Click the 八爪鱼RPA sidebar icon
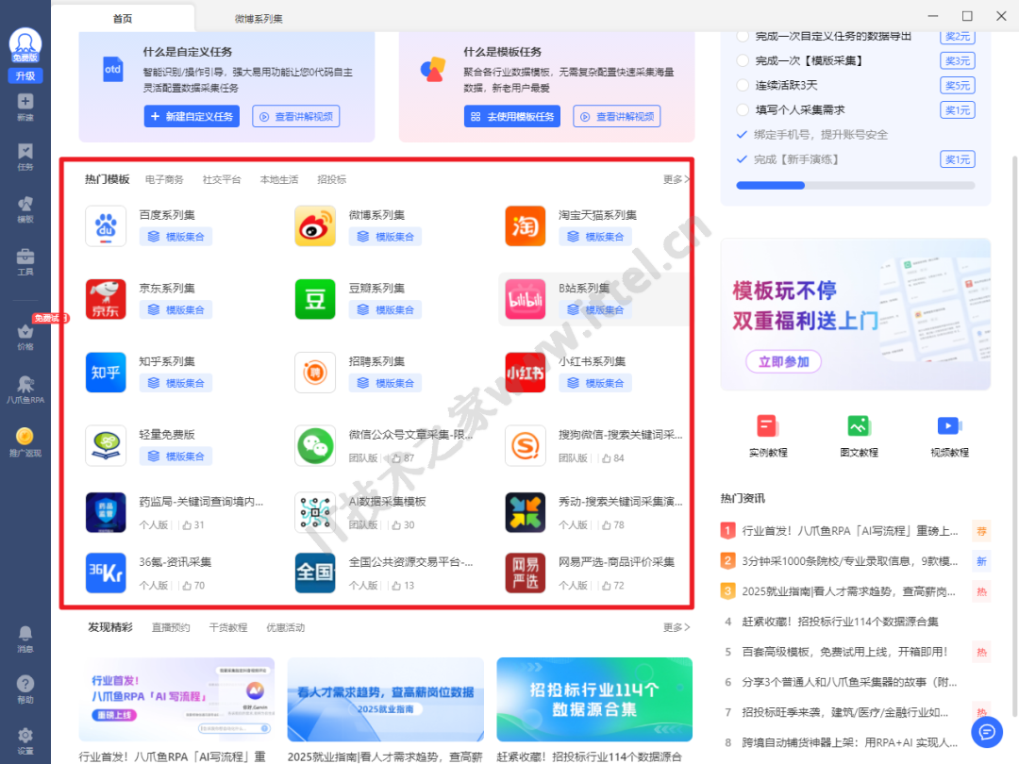Image resolution: width=1019 pixels, height=764 pixels. pos(25,389)
